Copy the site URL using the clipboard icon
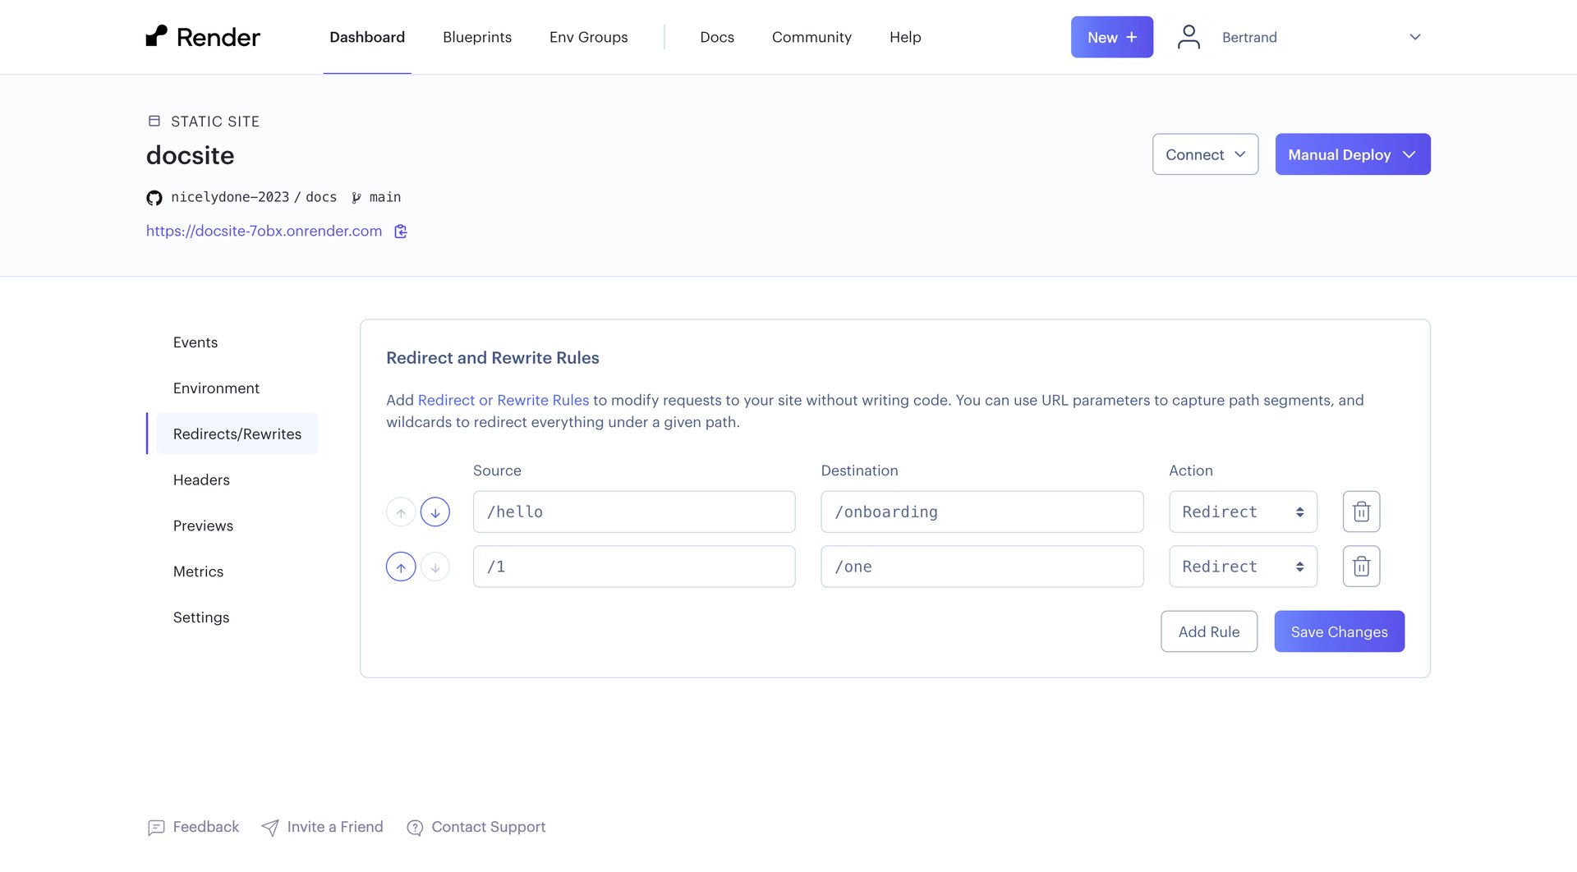The height and width of the screenshot is (872, 1577). click(x=401, y=231)
